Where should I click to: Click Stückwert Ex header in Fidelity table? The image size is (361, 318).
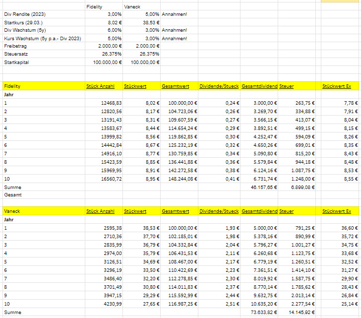click(x=337, y=86)
